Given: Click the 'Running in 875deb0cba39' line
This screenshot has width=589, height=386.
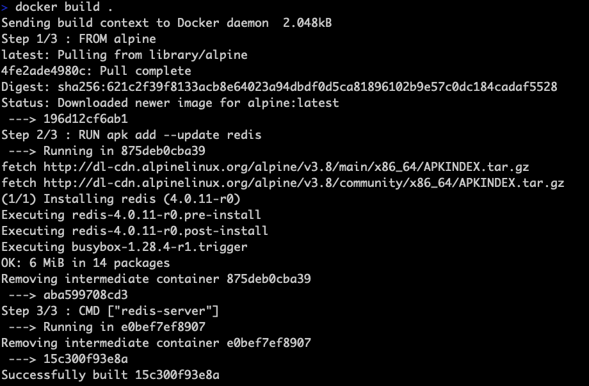Looking at the screenshot, I should click(x=124, y=151).
